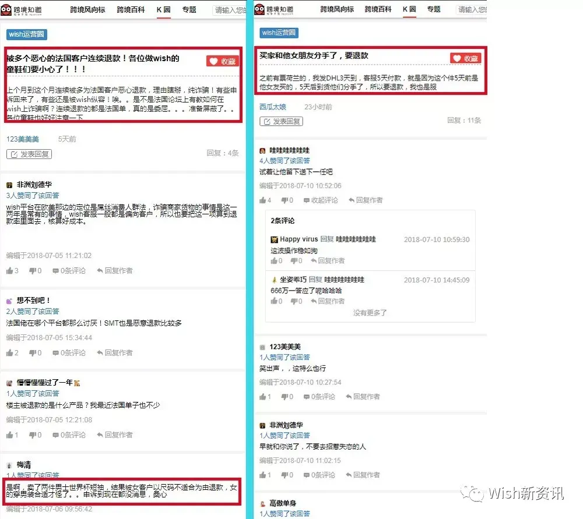Open 0条评论 on answer edited 2018-07-05 15:34:44
Image resolution: width=583 pixels, height=519 pixels.
tap(69, 352)
